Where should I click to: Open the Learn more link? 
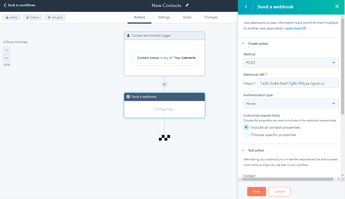[x=293, y=28]
